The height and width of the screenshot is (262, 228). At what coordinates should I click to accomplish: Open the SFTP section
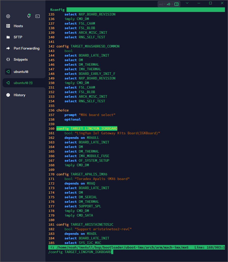coord(18,37)
